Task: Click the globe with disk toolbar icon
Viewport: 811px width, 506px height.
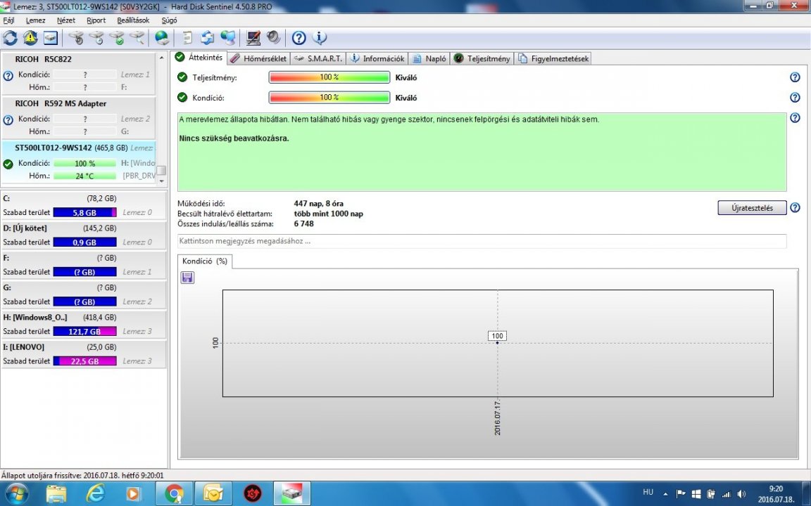Action: pos(162,38)
